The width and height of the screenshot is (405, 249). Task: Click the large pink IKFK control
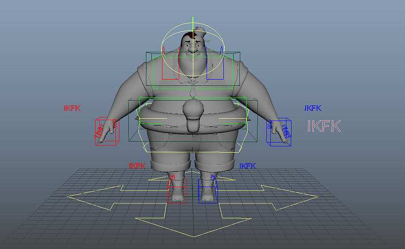324,126
